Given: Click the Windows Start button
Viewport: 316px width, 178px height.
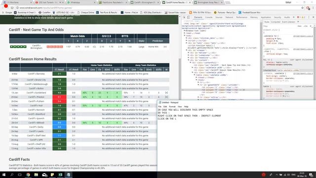Looking at the screenshot, I should (4, 175).
